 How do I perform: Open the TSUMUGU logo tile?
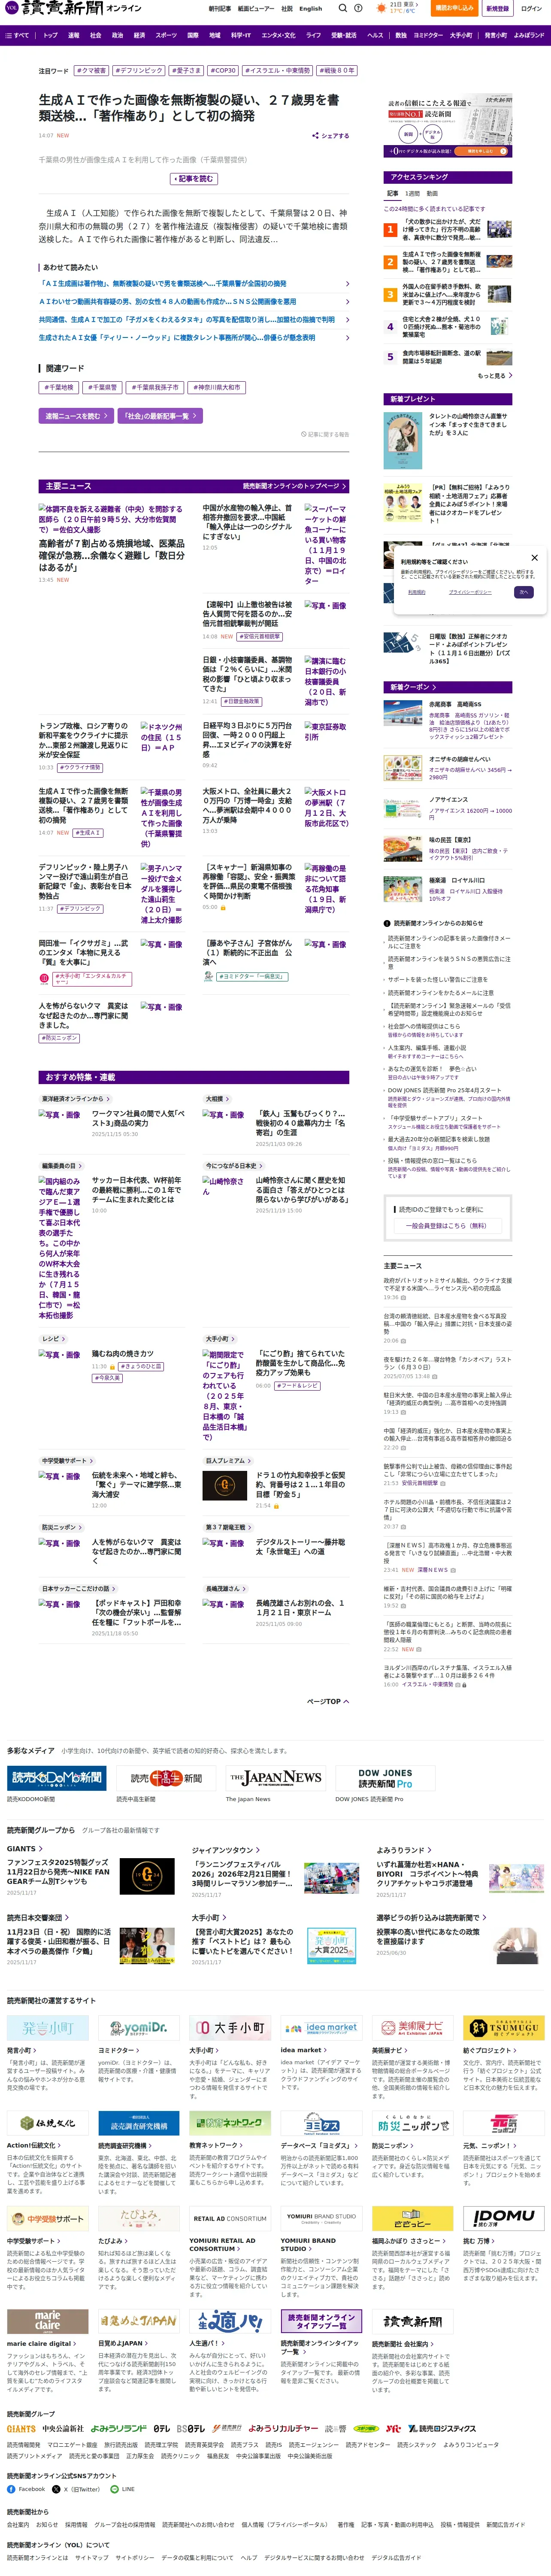pos(504,2028)
